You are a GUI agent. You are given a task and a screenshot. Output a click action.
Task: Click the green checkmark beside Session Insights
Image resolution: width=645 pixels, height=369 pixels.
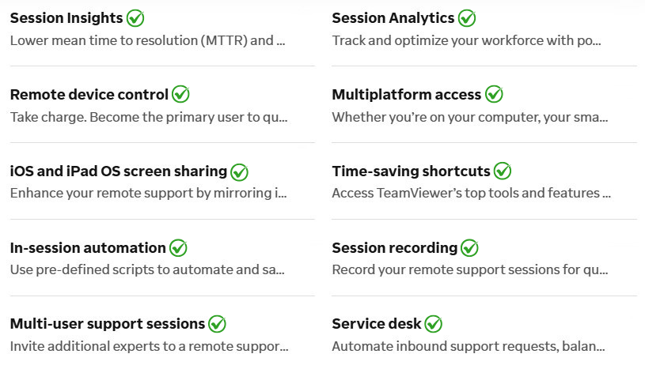point(135,18)
